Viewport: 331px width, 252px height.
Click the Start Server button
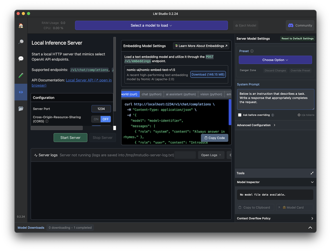[70, 138]
